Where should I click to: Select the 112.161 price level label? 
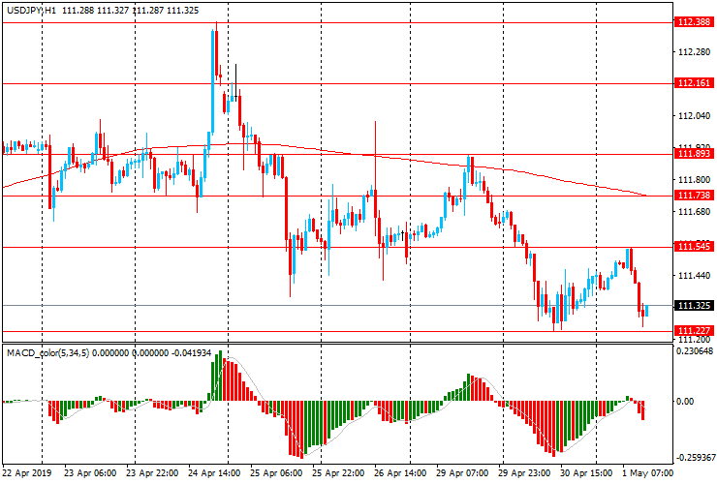[x=694, y=82]
